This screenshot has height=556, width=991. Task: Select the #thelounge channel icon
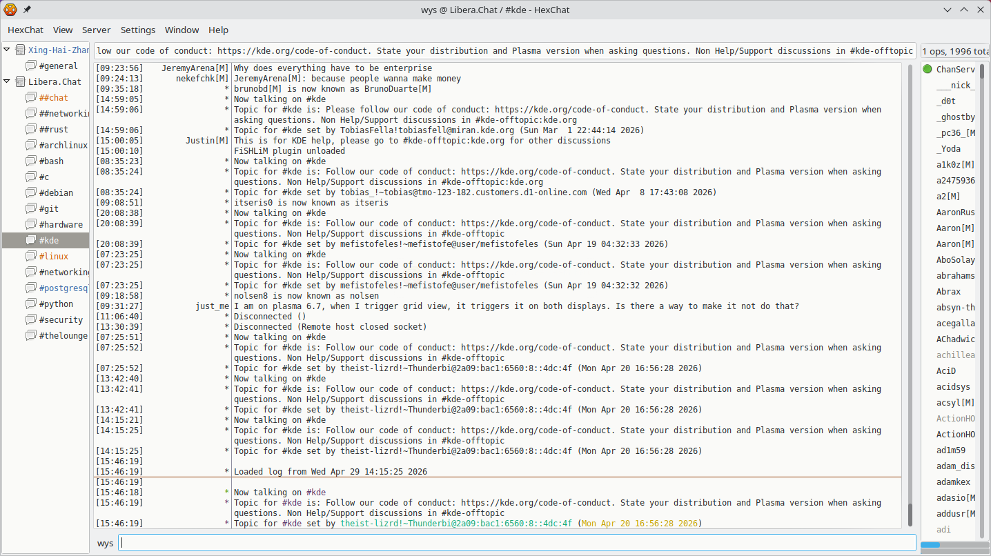(x=31, y=336)
